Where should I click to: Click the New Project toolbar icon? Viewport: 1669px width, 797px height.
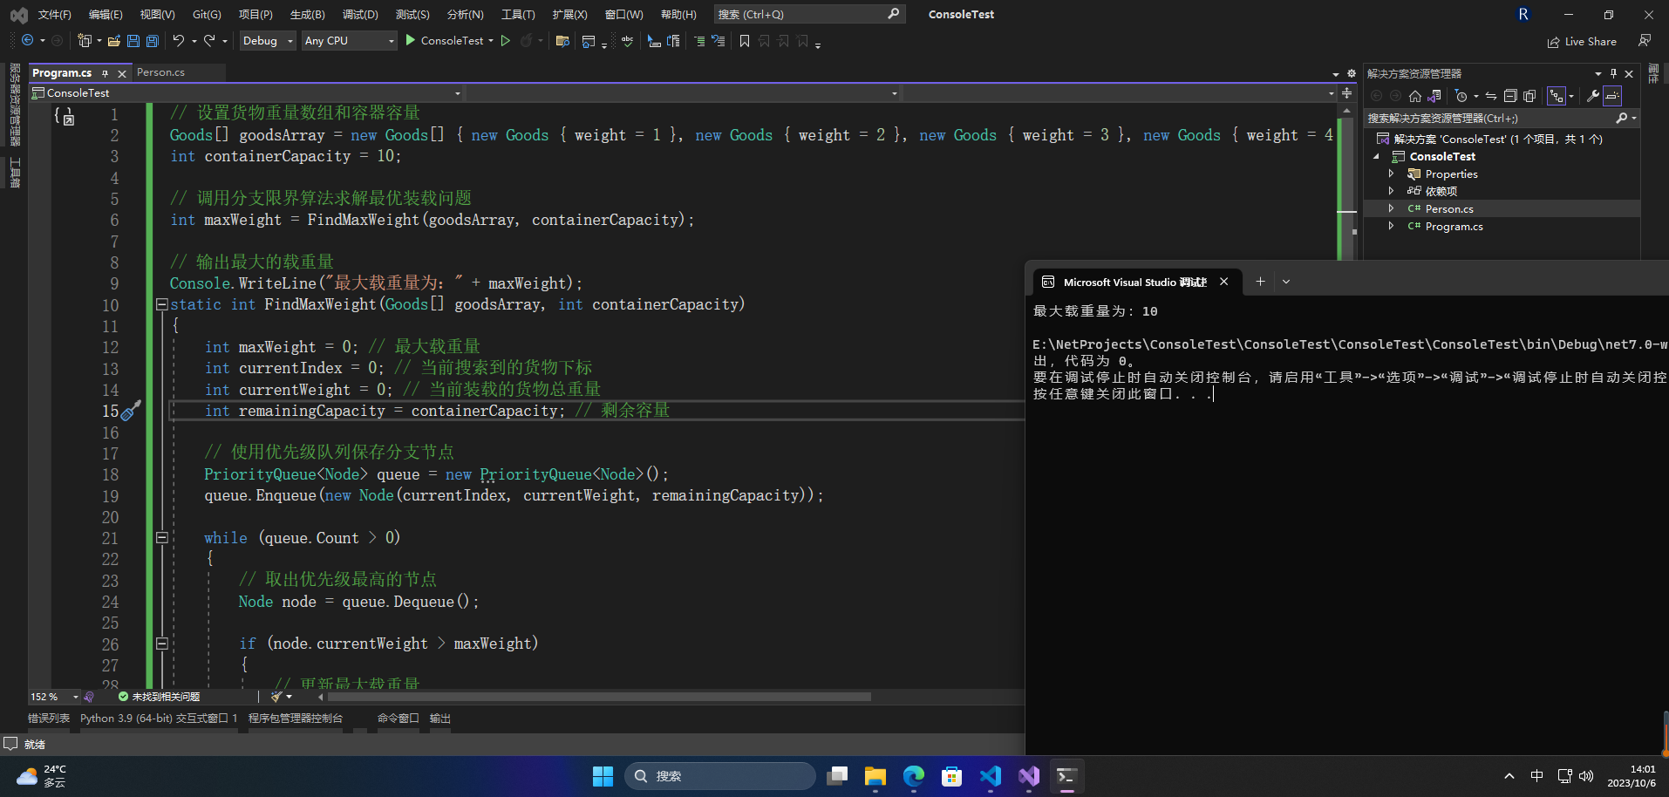85,41
